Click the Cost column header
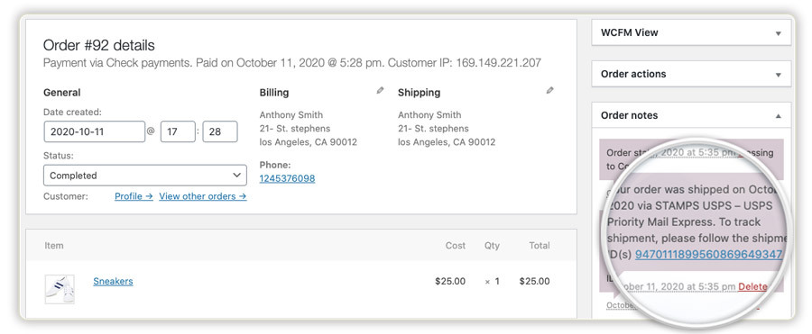The height and width of the screenshot is (334, 812). 456,246
